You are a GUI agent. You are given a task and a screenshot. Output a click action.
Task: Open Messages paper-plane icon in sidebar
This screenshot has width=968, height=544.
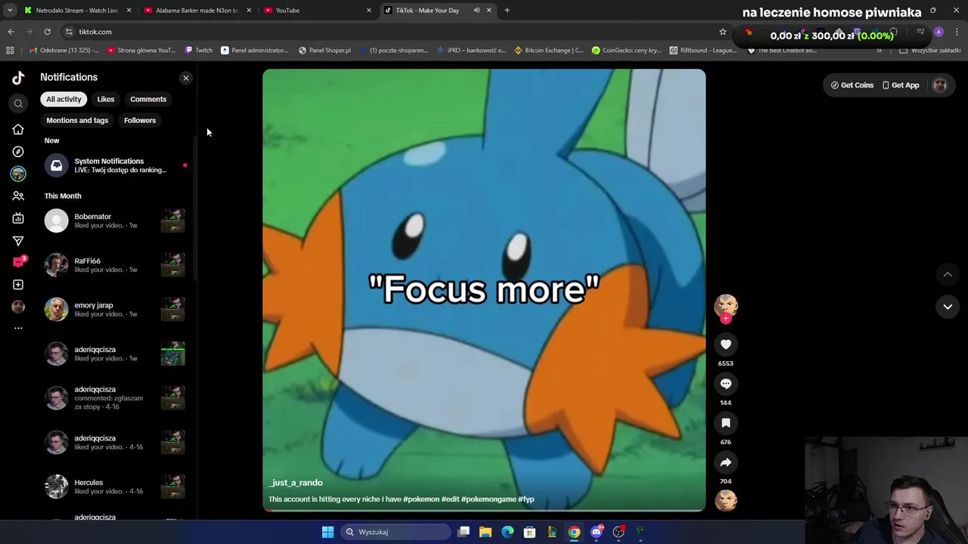pyautogui.click(x=18, y=241)
